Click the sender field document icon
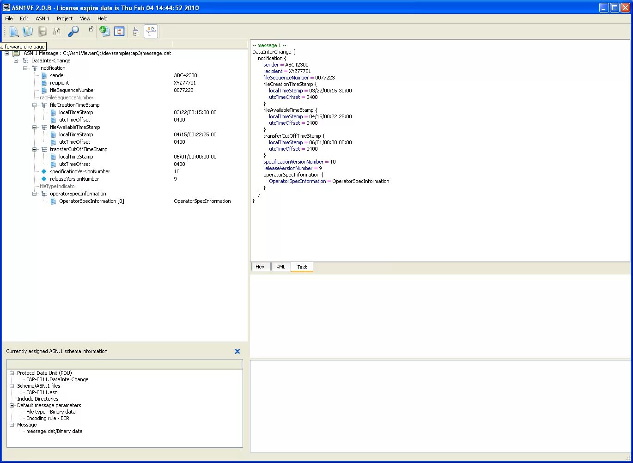 [44, 75]
